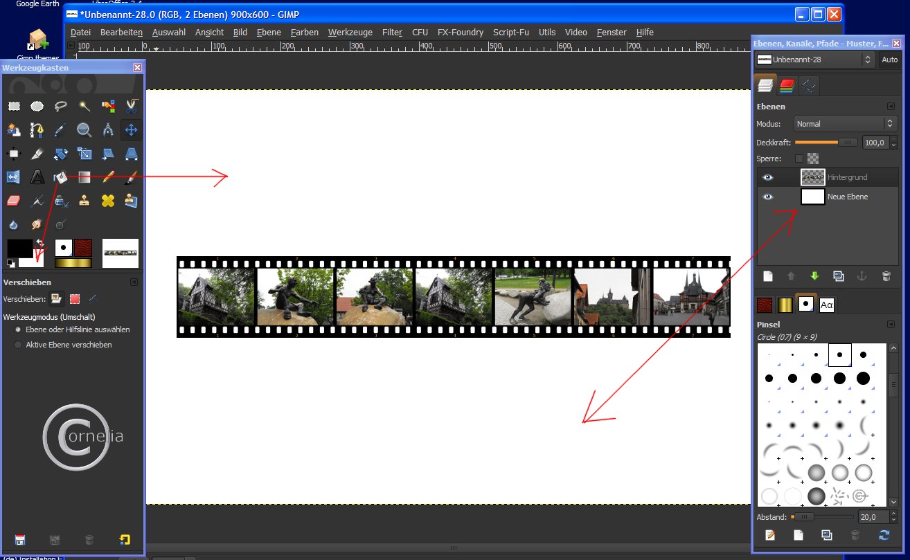
Task: Click the Neue Ebene layer thumbnail
Action: [x=812, y=197]
